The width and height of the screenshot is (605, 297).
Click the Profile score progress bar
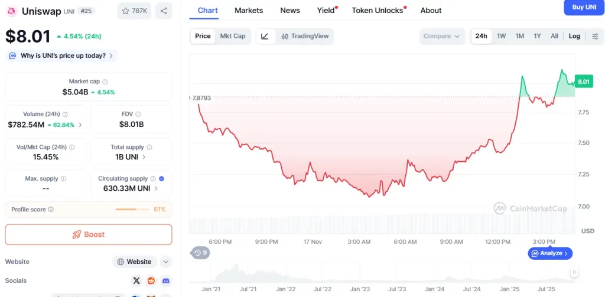click(132, 210)
